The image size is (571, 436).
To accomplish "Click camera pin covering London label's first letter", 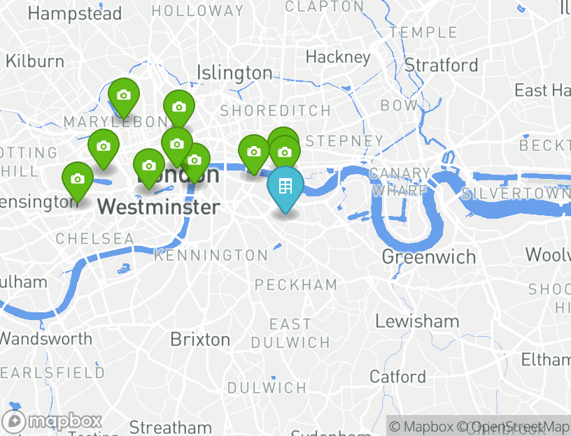I will (x=149, y=168).
